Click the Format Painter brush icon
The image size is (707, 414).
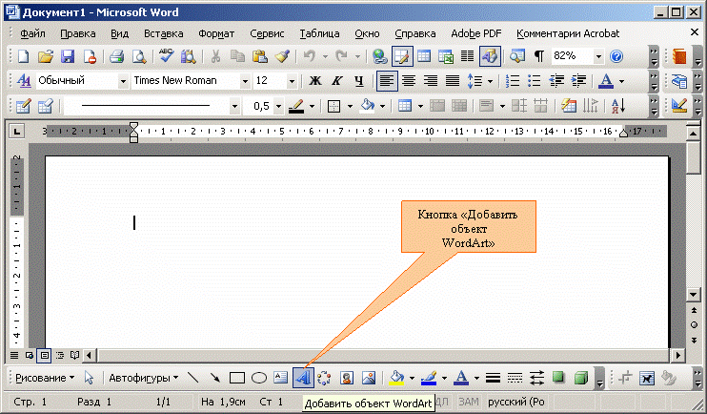tap(281, 56)
